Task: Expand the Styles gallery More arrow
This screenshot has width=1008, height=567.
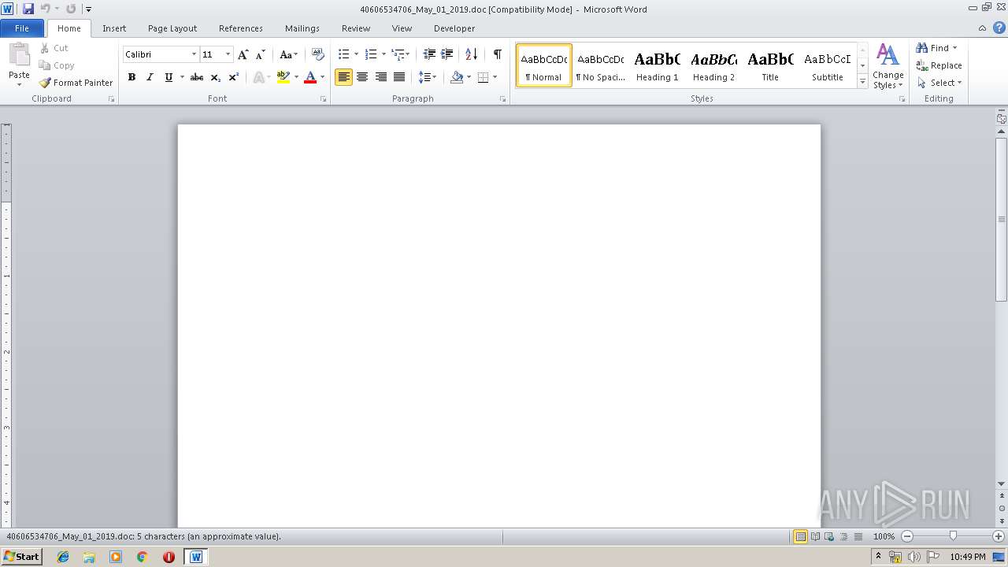Action: (x=862, y=82)
